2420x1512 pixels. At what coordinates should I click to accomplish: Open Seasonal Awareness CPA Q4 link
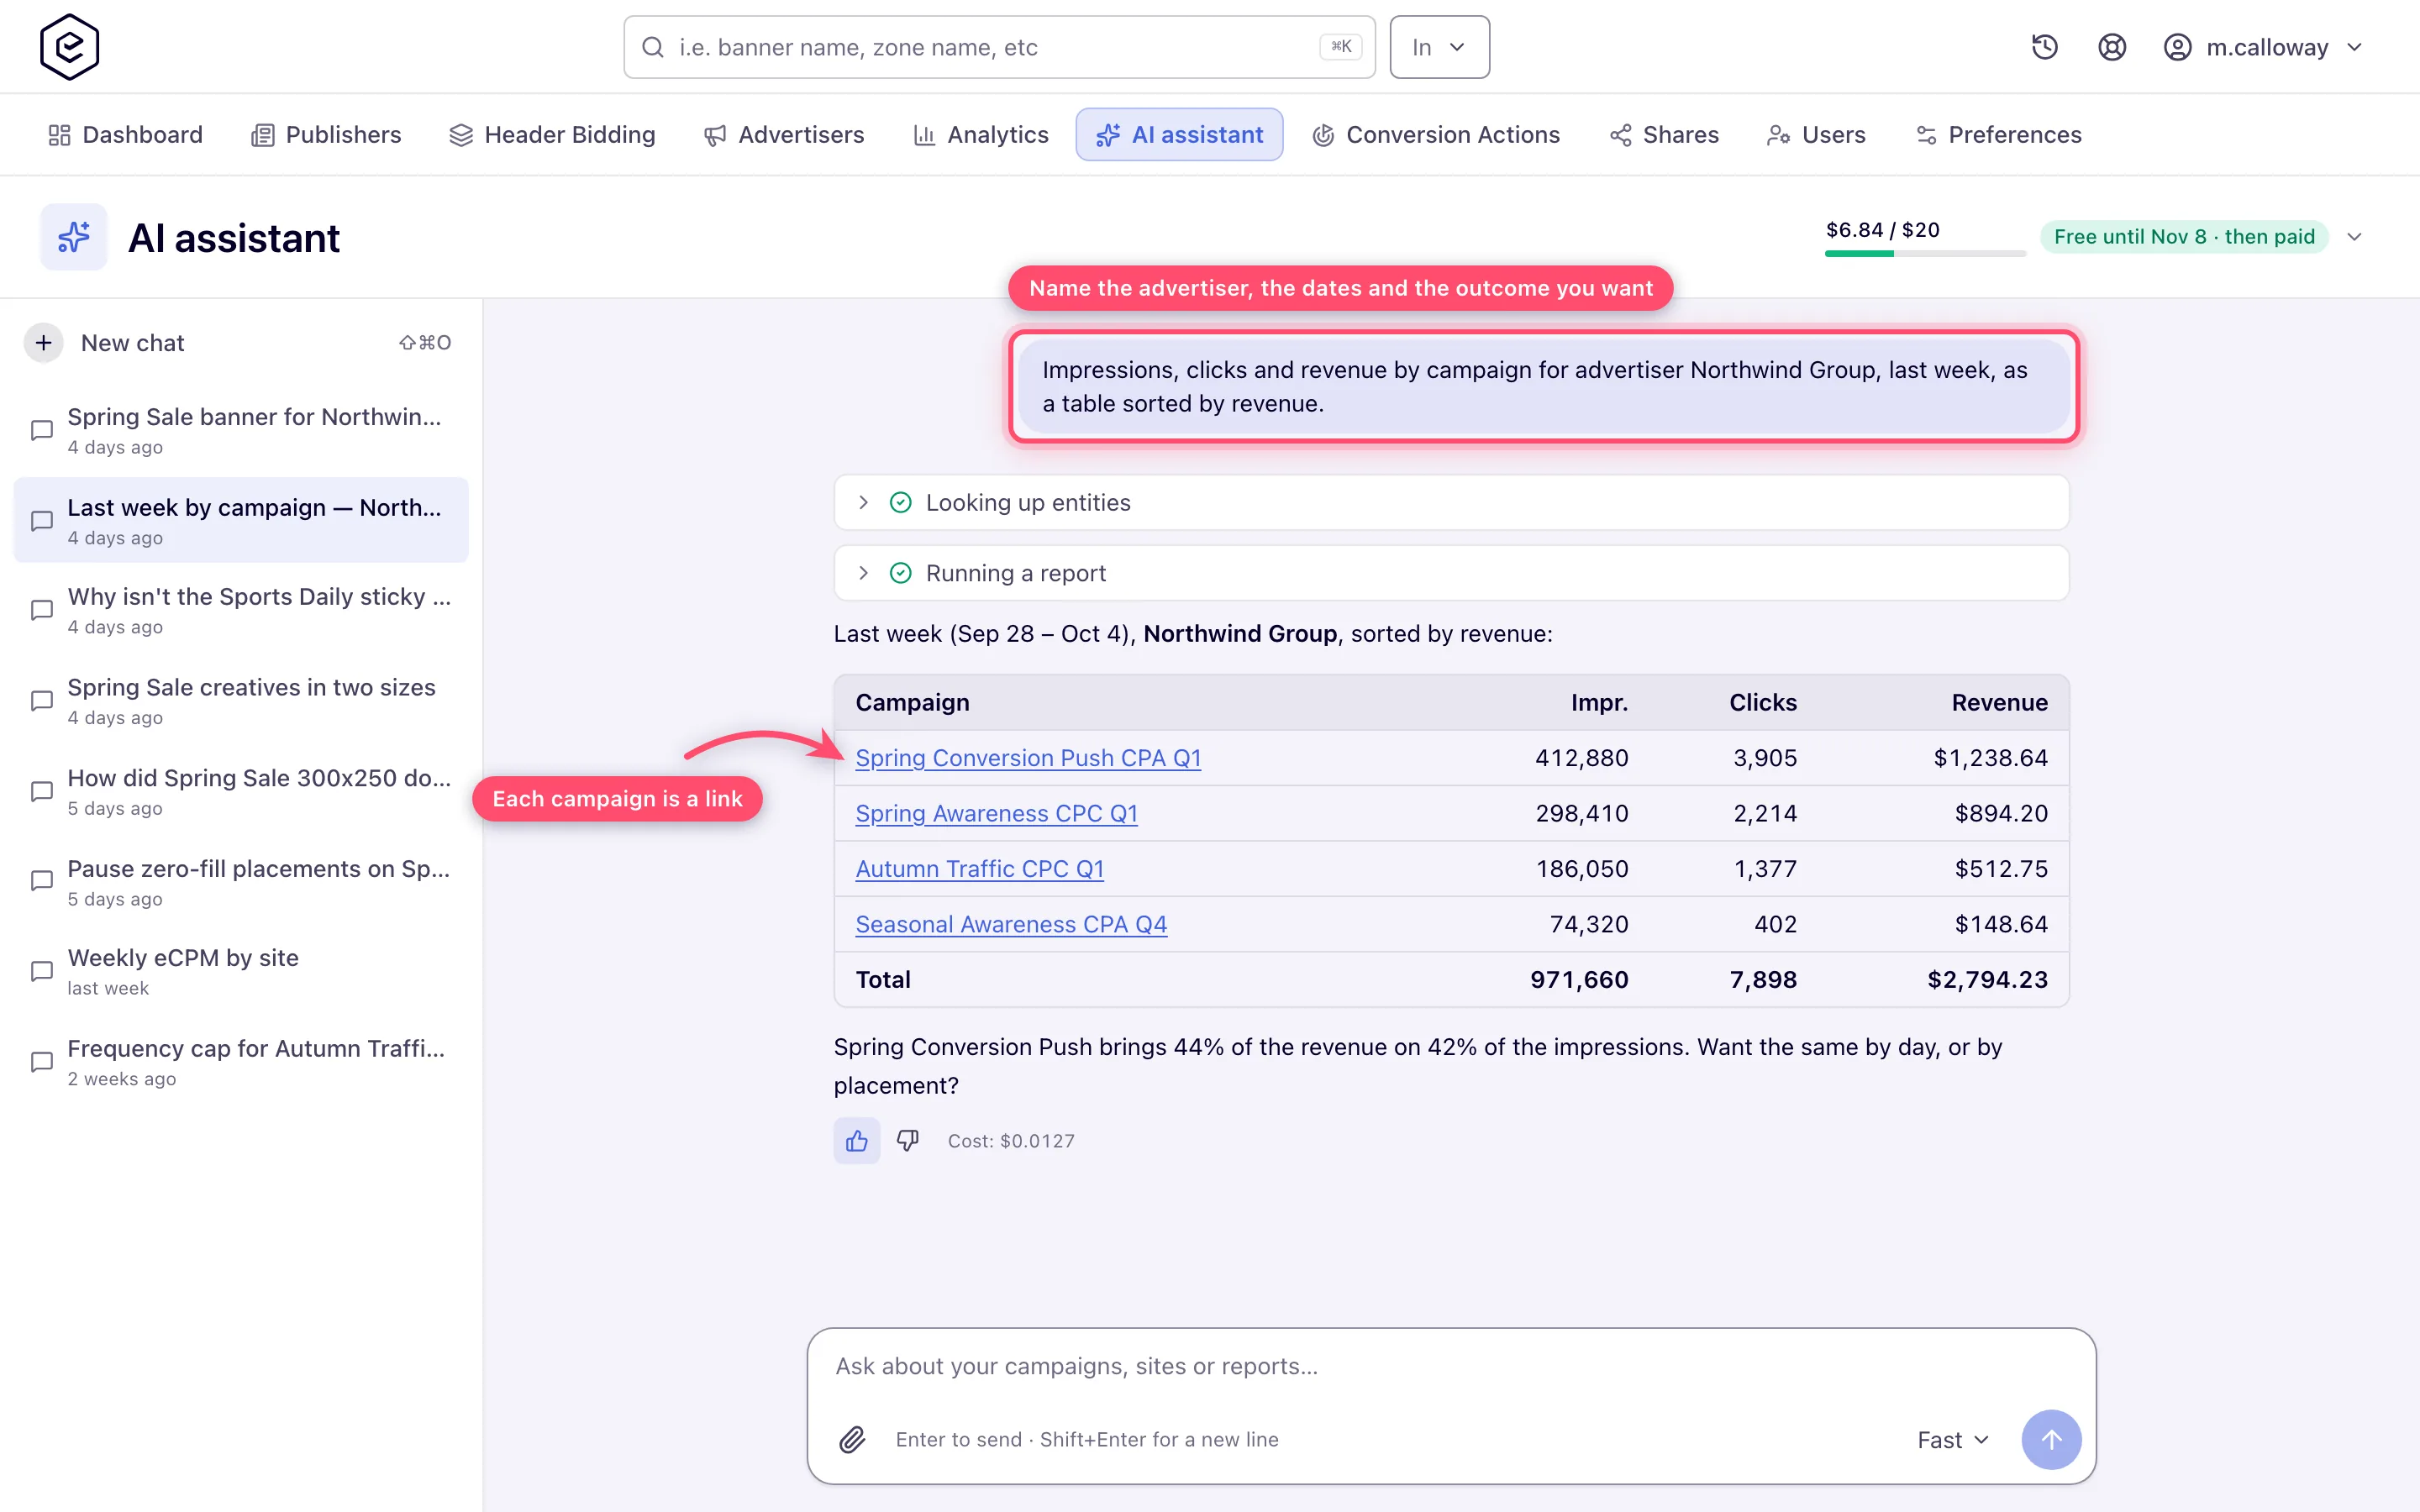point(1011,924)
